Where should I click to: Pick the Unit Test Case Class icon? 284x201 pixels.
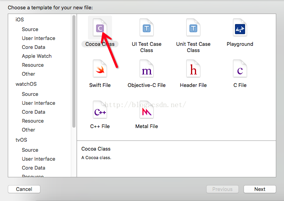click(193, 28)
